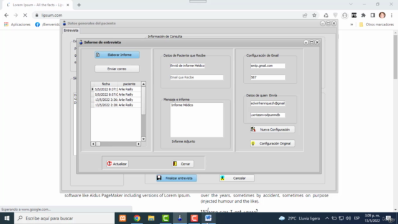Image resolution: width=398 pixels, height=224 pixels.
Task: Click Configuración Original button
Action: click(x=272, y=144)
